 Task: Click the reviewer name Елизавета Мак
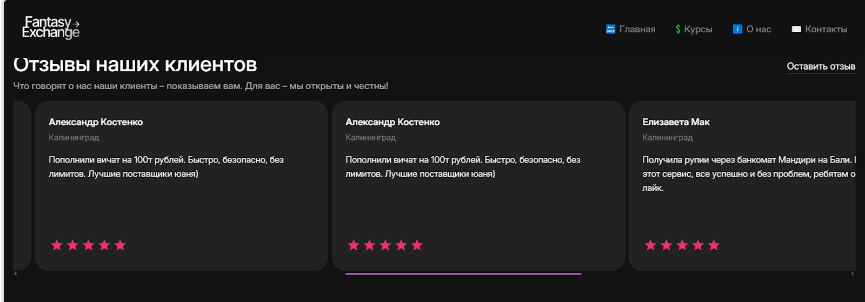click(676, 122)
